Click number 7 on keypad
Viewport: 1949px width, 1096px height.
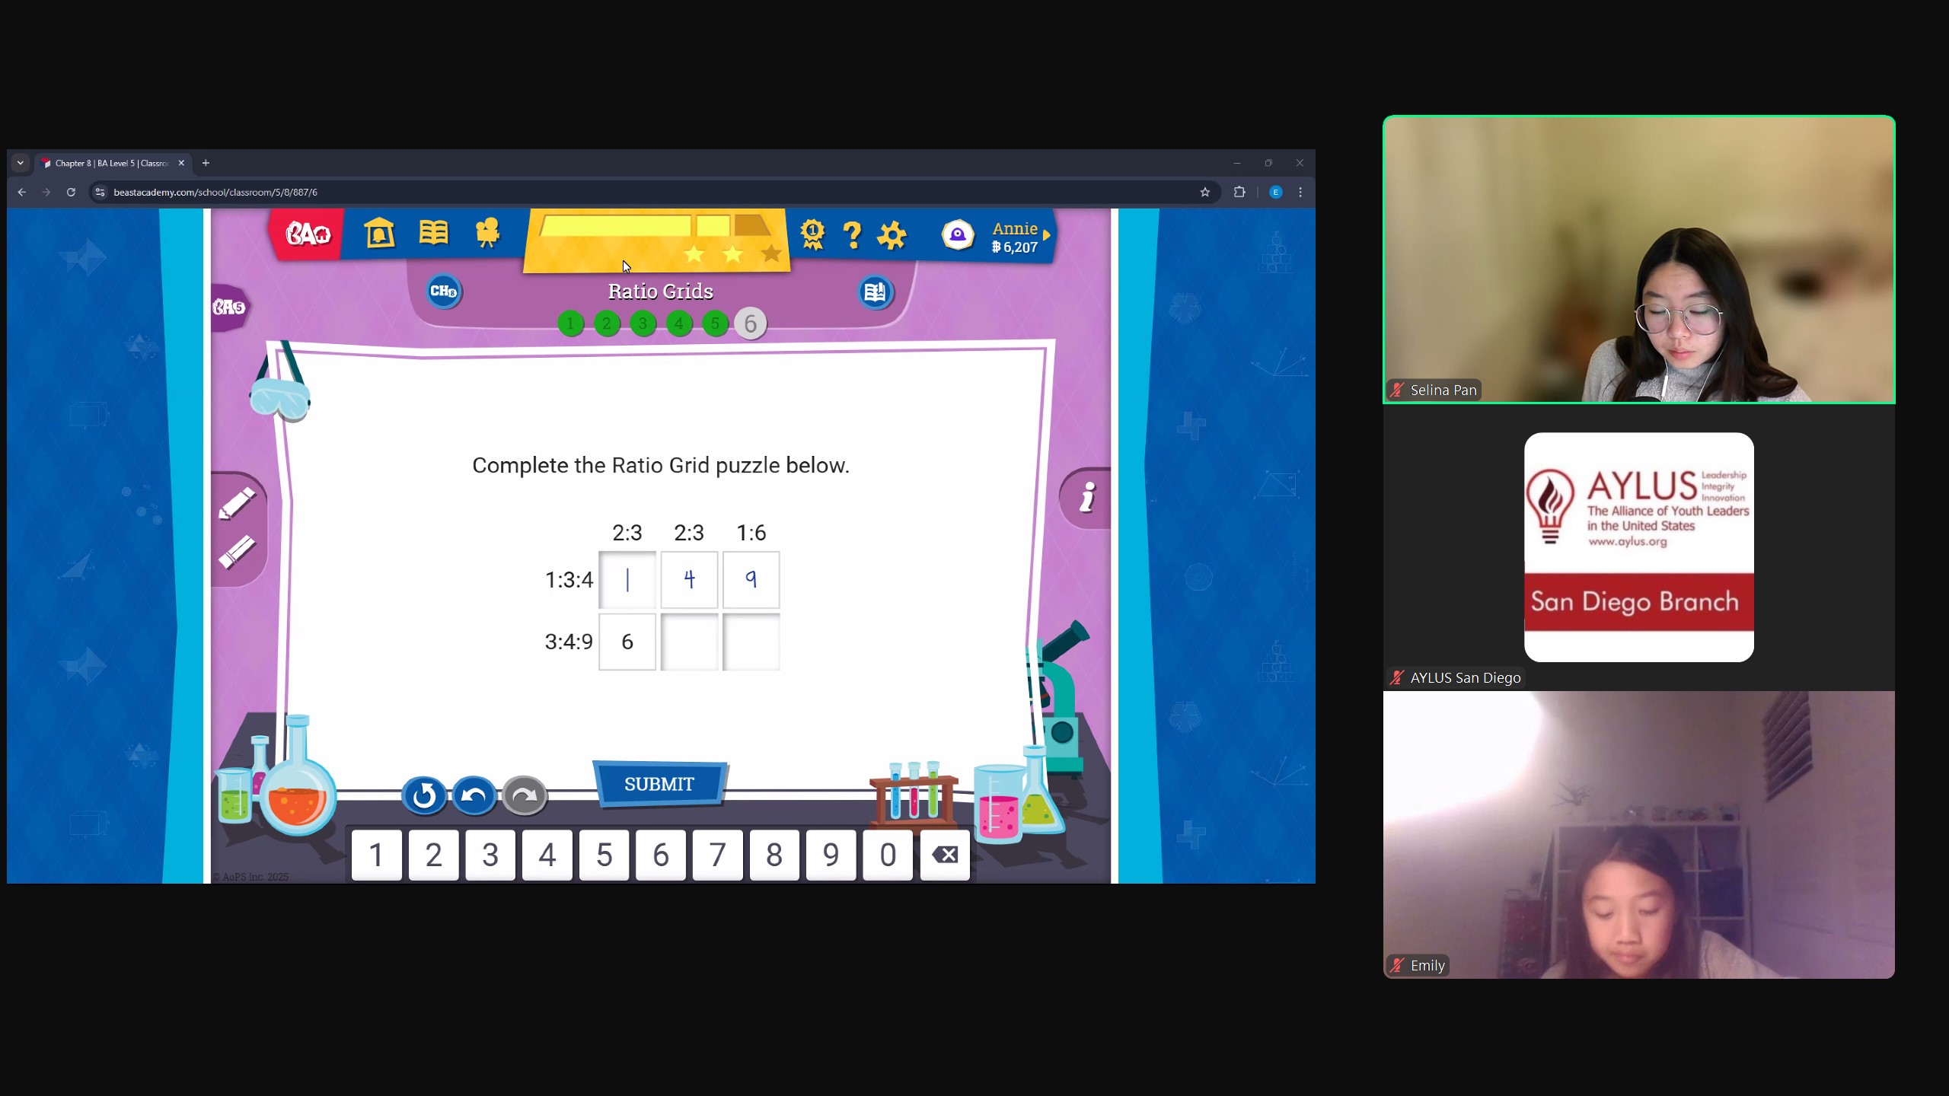(718, 855)
